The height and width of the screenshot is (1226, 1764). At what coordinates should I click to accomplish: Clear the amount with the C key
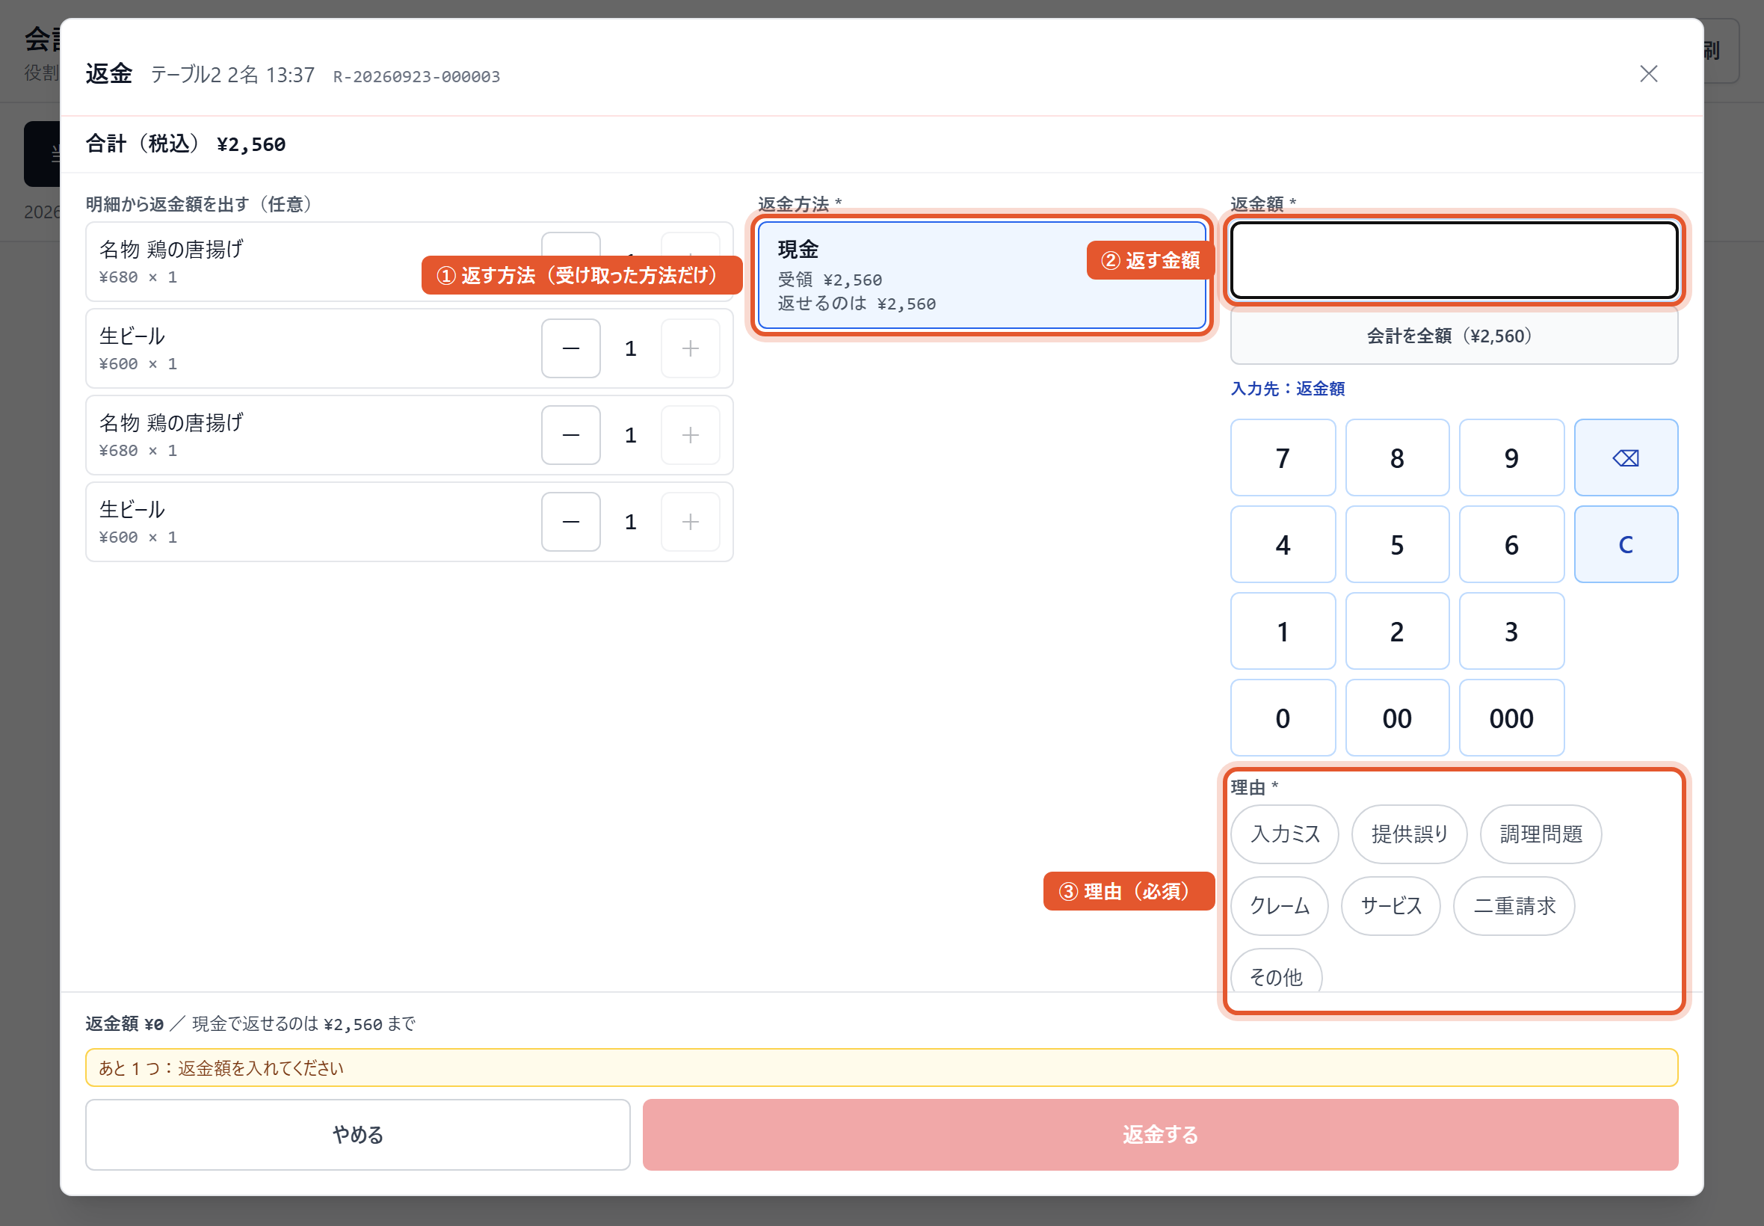pyautogui.click(x=1625, y=545)
